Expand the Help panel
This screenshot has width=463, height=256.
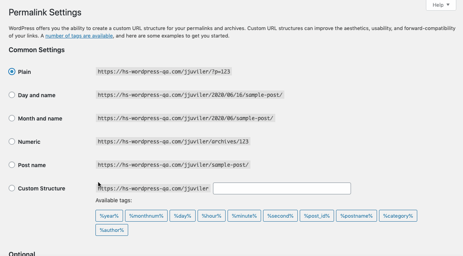[441, 5]
